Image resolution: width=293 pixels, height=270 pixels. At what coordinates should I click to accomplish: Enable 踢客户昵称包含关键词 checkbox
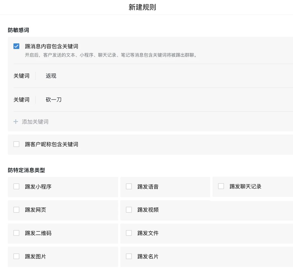tap(16, 144)
